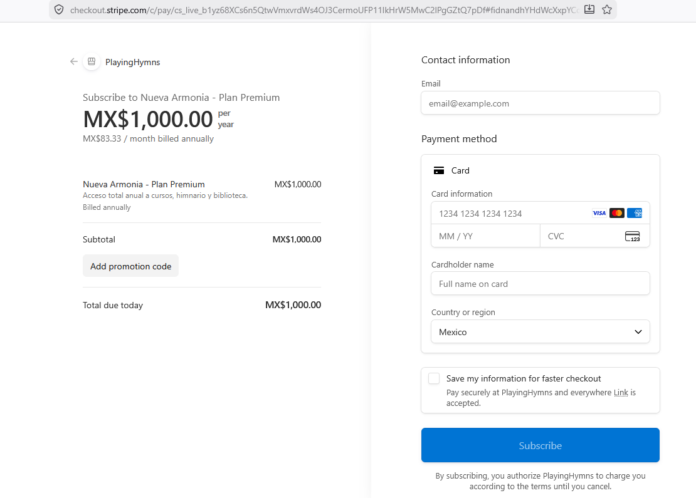Click 'By subscribing, you authorize' disclaimer text
The height and width of the screenshot is (498, 696).
click(x=540, y=481)
